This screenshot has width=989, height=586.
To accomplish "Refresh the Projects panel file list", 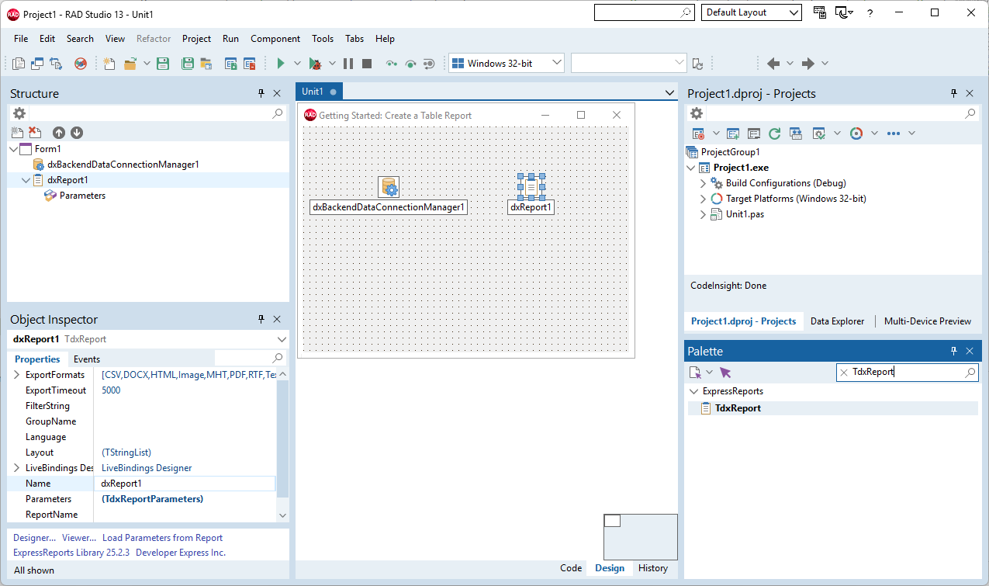I will [x=774, y=133].
